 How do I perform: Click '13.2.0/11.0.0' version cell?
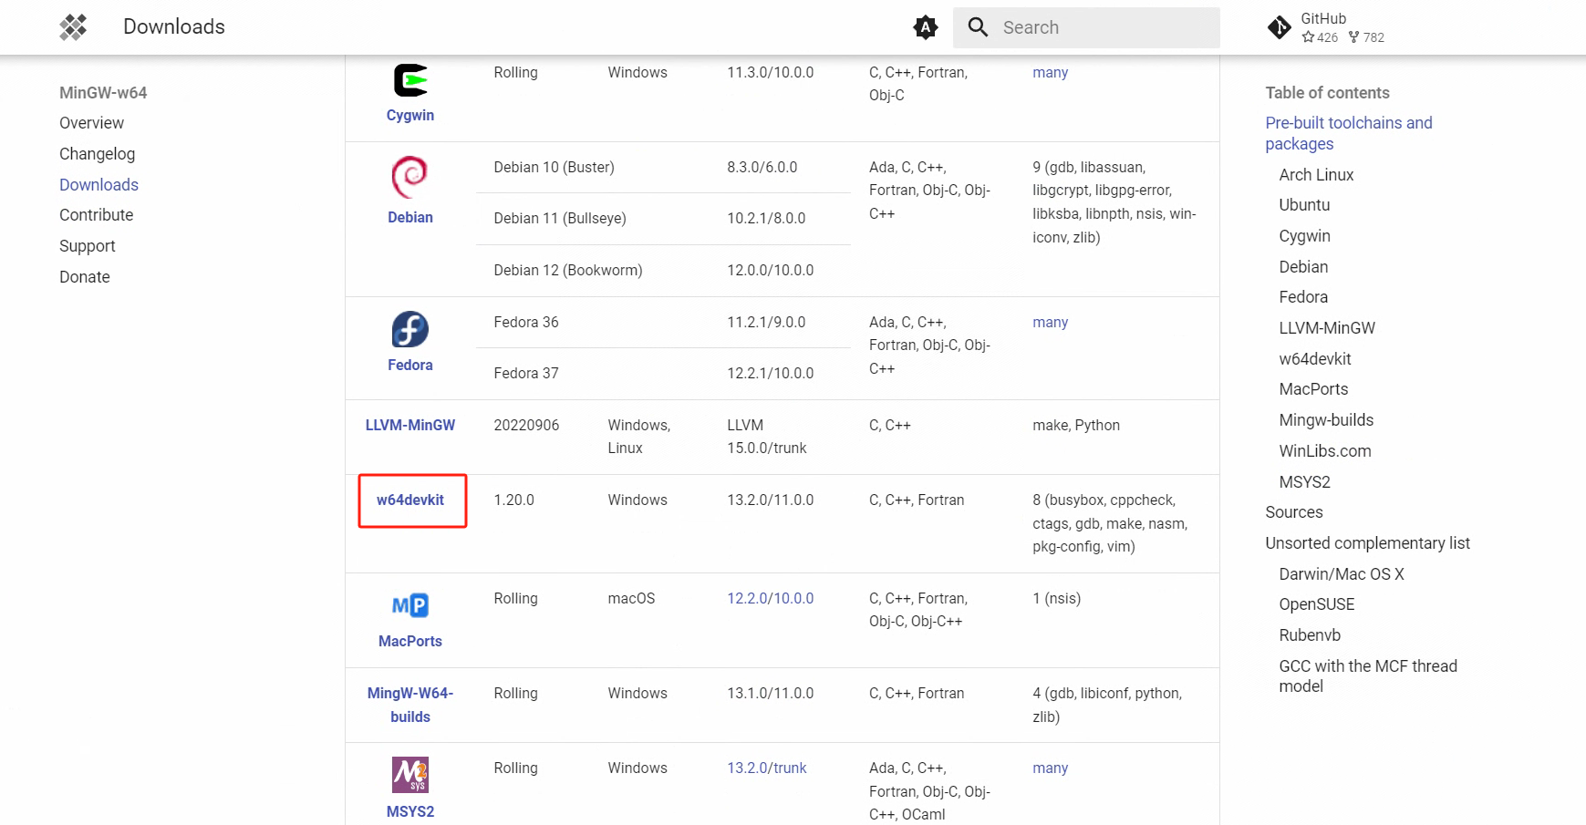point(770,500)
